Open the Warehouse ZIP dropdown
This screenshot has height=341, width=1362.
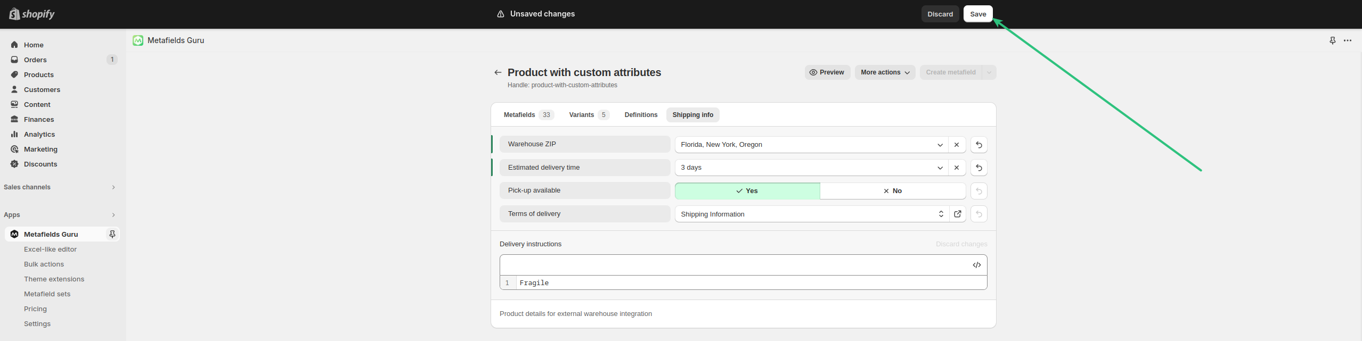click(811, 145)
